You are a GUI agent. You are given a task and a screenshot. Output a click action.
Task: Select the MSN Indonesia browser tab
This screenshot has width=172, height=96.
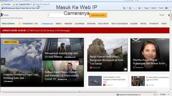coord(21,8)
